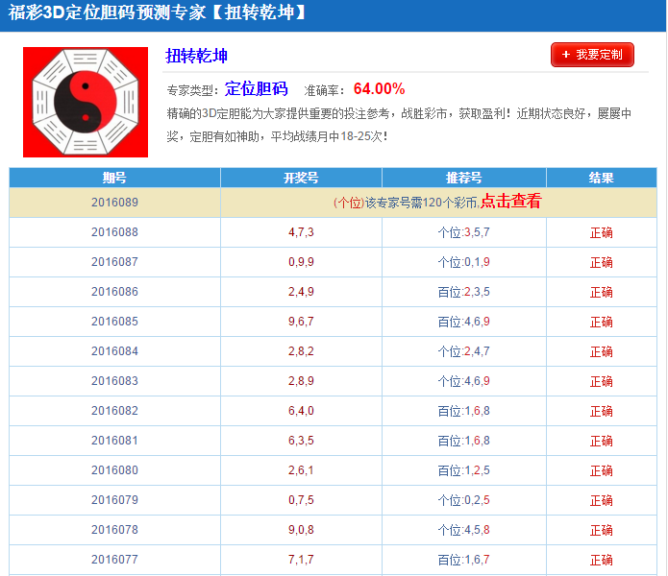Click 正确 result in row 2016083
The width and height of the screenshot is (668, 576).
pyautogui.click(x=601, y=381)
